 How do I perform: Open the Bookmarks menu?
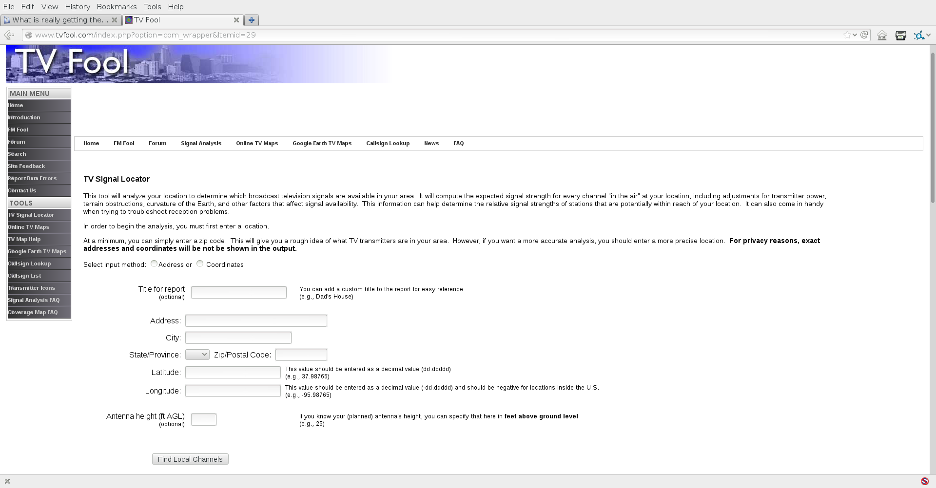pos(117,7)
